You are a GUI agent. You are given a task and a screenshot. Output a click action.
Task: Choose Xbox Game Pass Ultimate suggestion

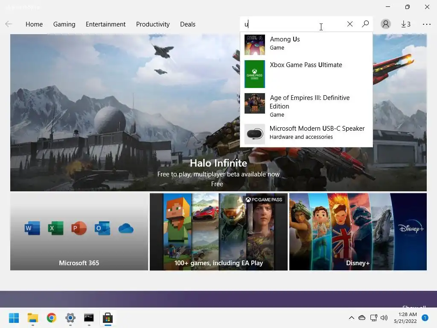306,65
